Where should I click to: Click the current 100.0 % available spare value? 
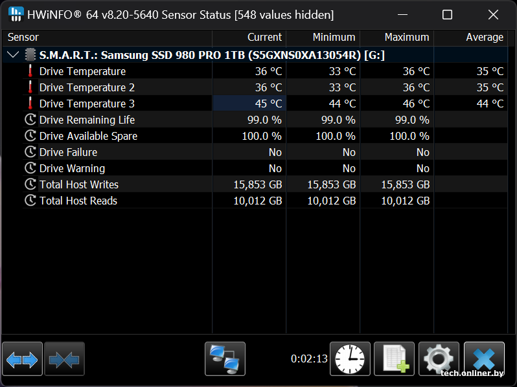262,136
